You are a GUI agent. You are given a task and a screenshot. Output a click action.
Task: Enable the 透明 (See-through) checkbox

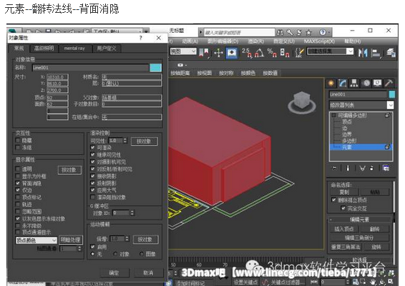tap(18, 169)
